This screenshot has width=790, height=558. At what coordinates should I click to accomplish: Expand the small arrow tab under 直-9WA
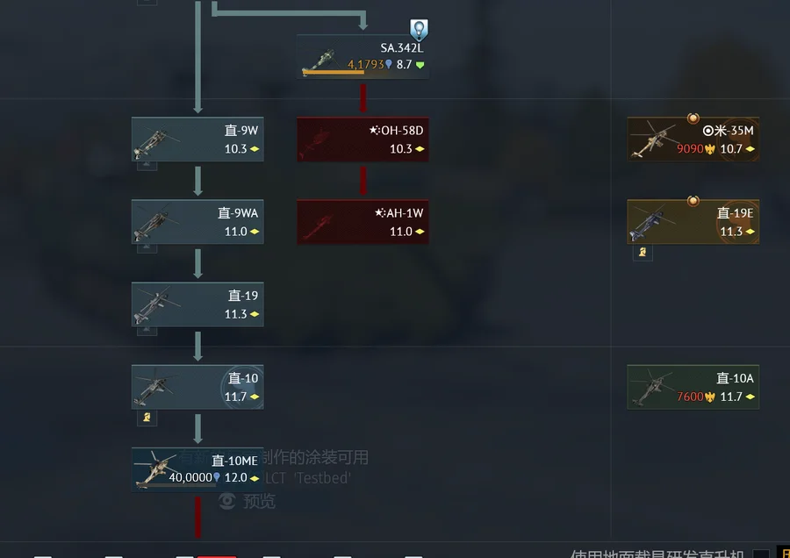coord(147,248)
